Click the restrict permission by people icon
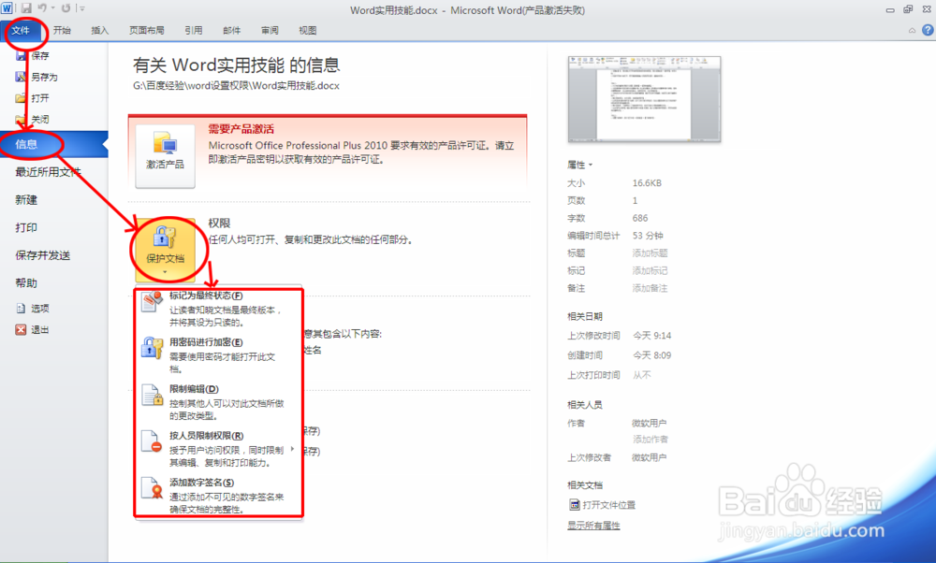This screenshot has height=563, width=936. click(152, 442)
